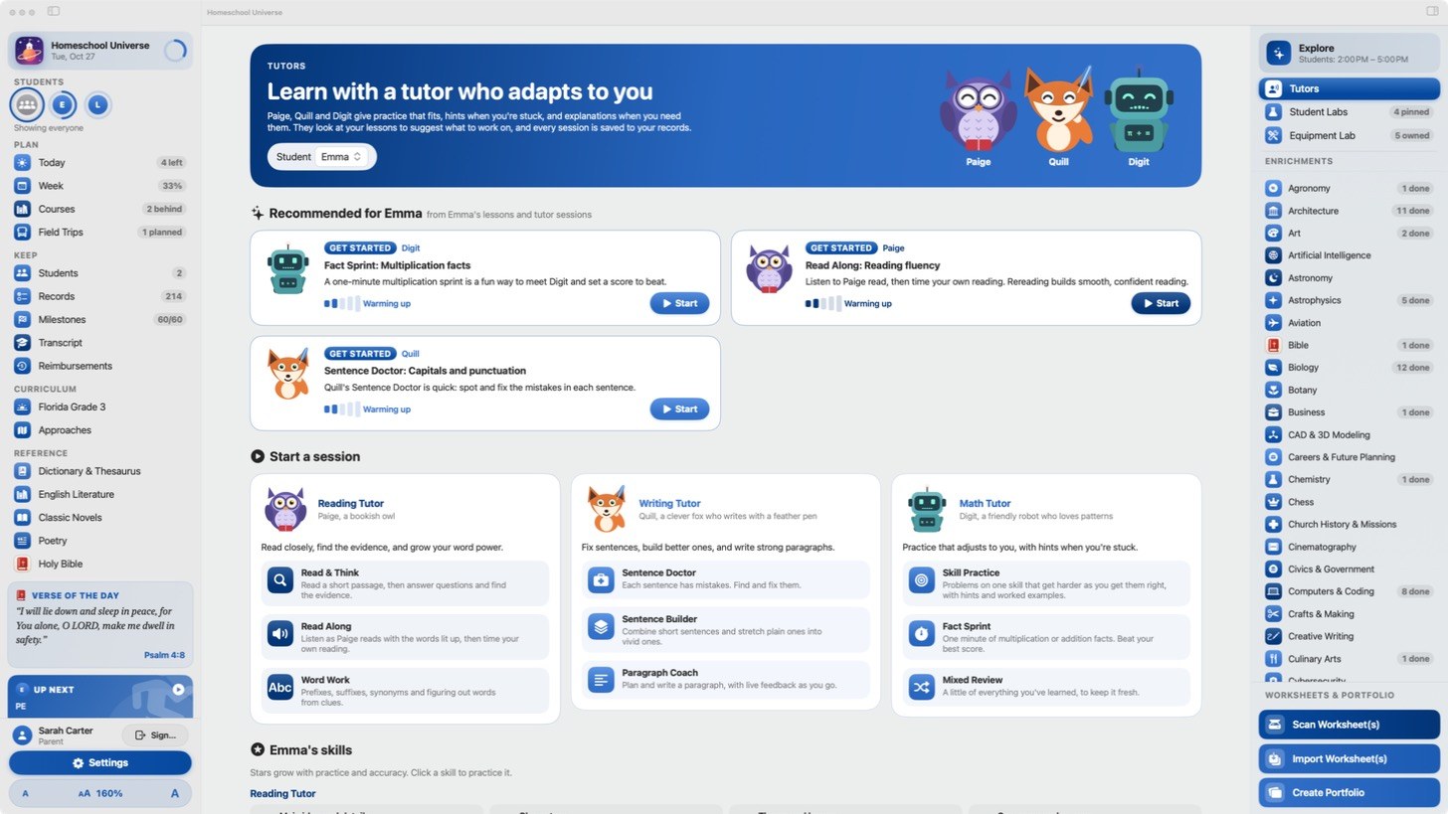Screen dimensions: 1448x814
Task: Launch the Read Along speaker activity
Action: coord(405,637)
